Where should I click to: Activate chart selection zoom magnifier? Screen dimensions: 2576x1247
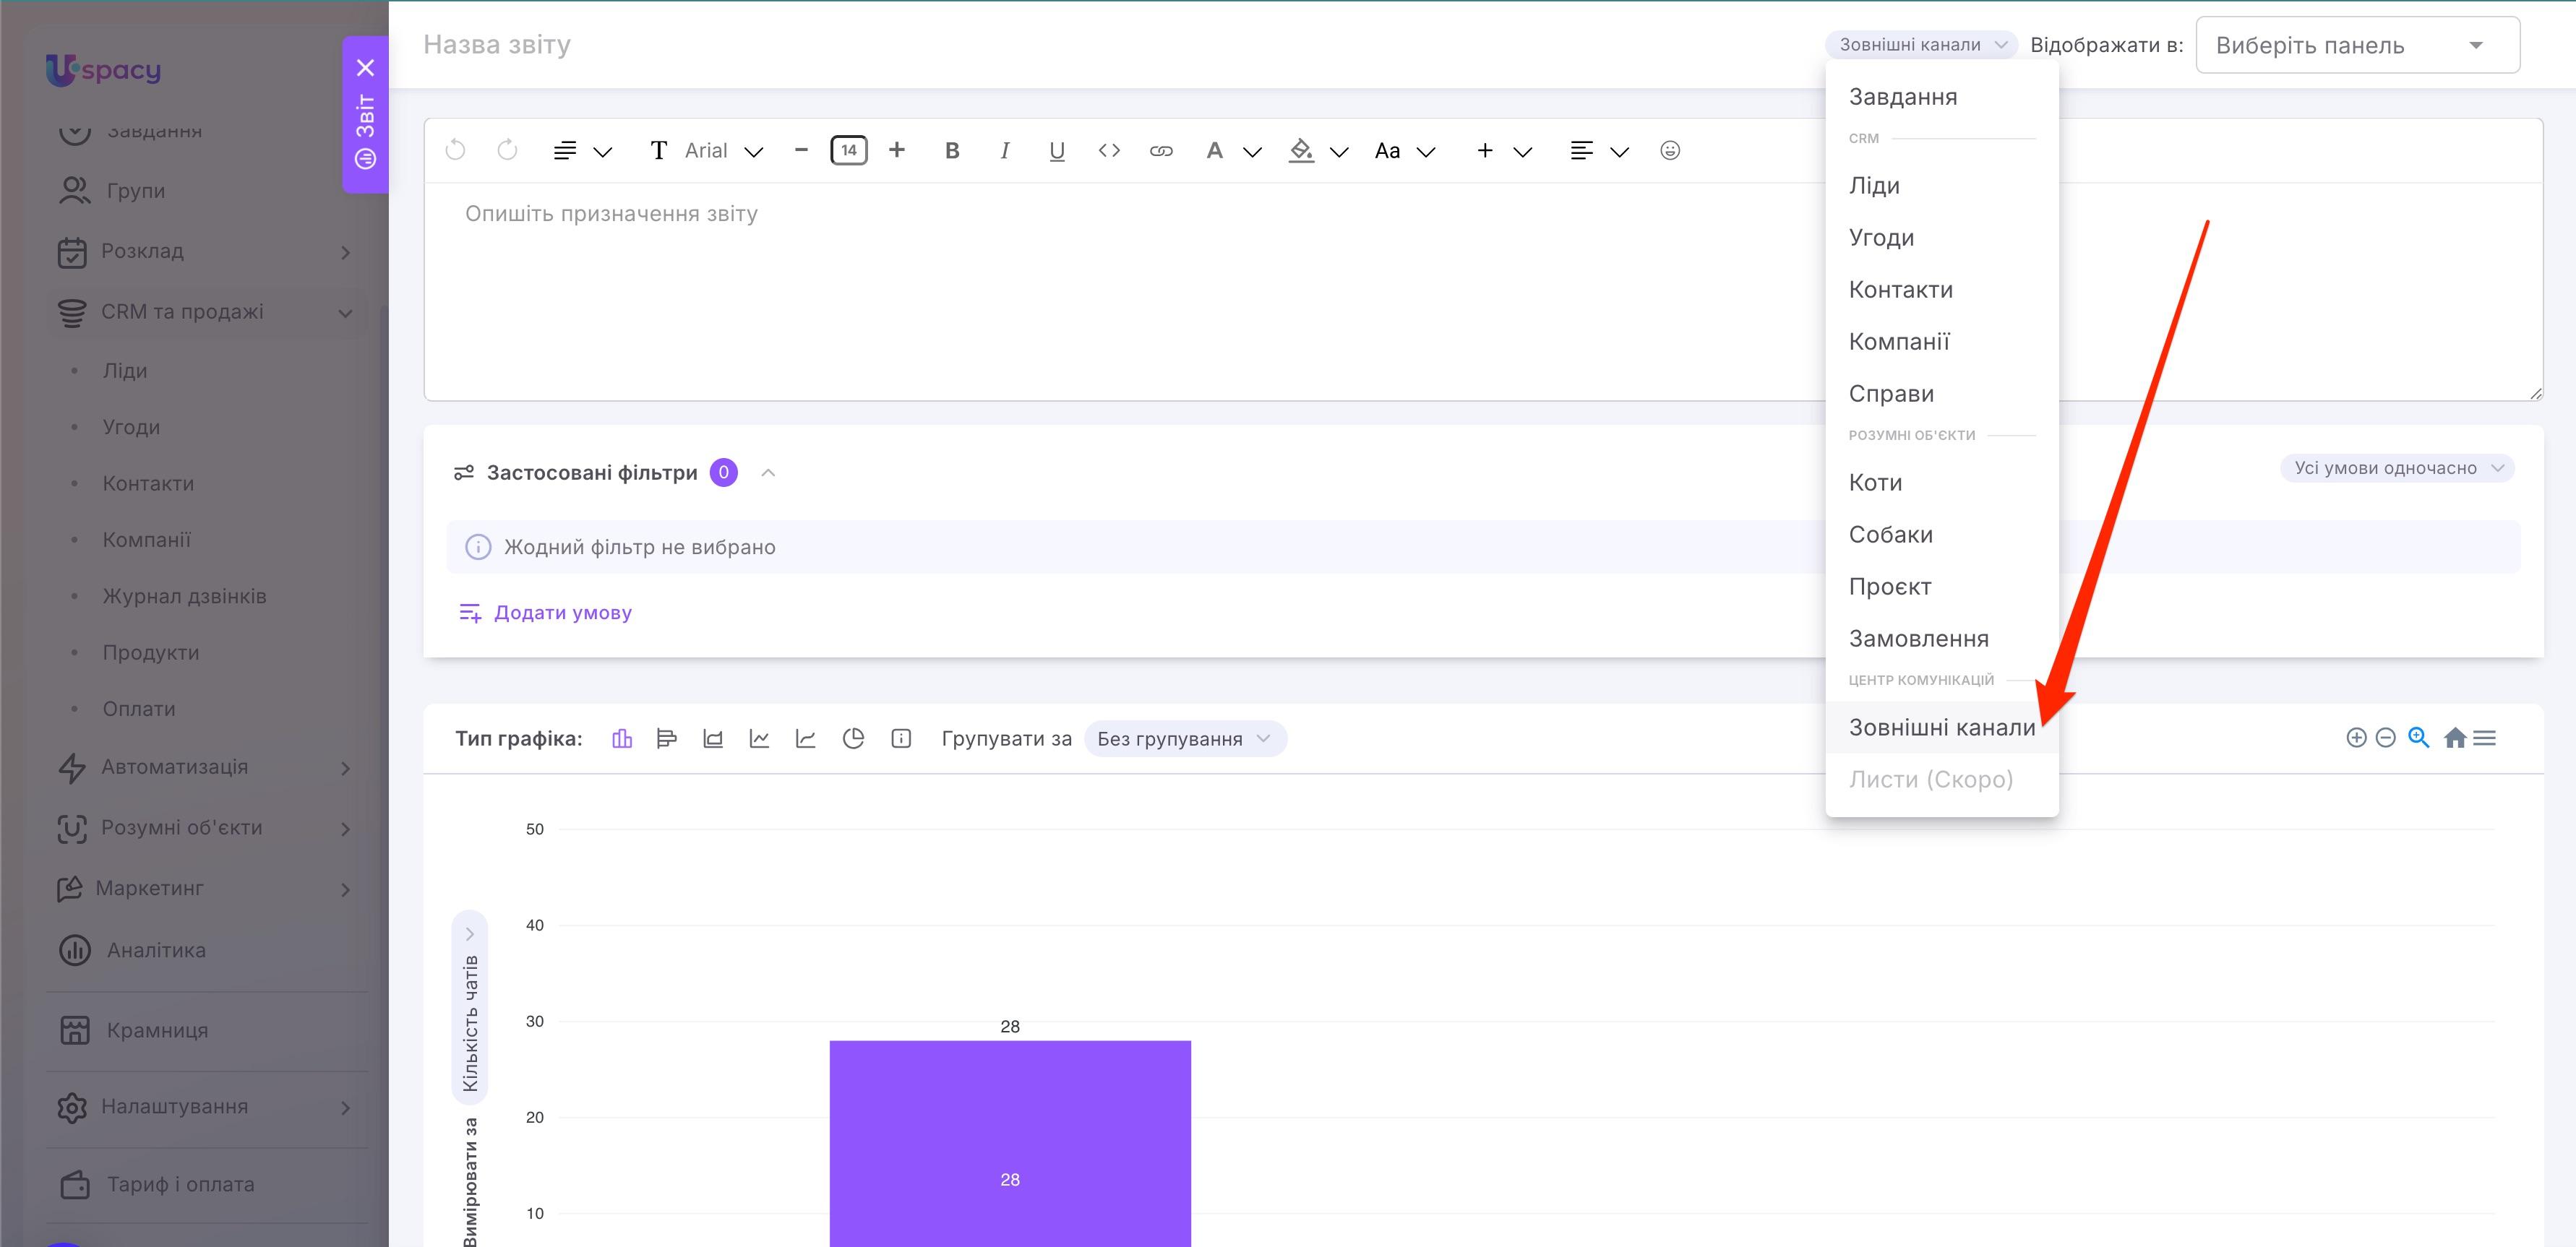[2418, 738]
